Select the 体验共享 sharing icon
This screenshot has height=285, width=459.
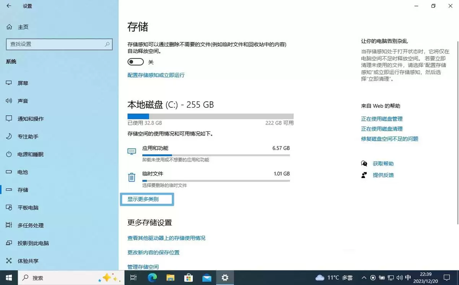[x=9, y=261]
